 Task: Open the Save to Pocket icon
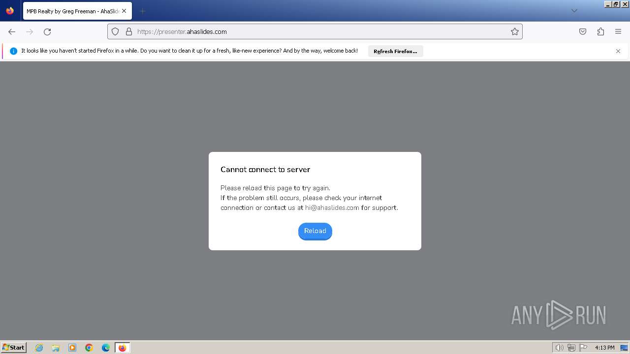click(x=583, y=31)
